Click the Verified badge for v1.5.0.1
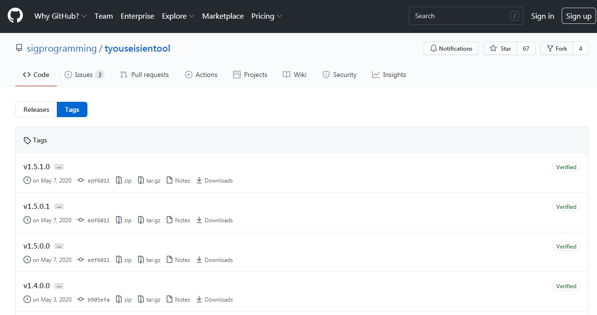This screenshot has height=315, width=597. 566,207
